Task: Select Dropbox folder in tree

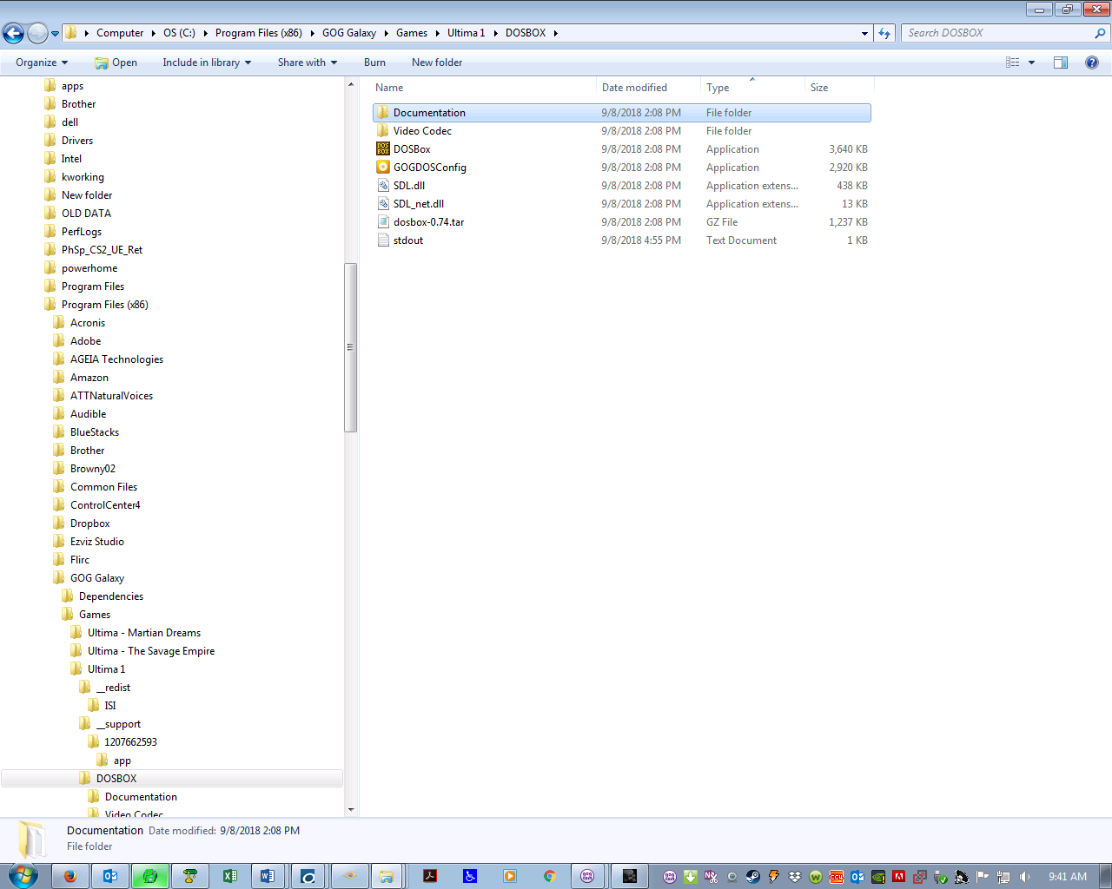Action: pyautogui.click(x=89, y=524)
